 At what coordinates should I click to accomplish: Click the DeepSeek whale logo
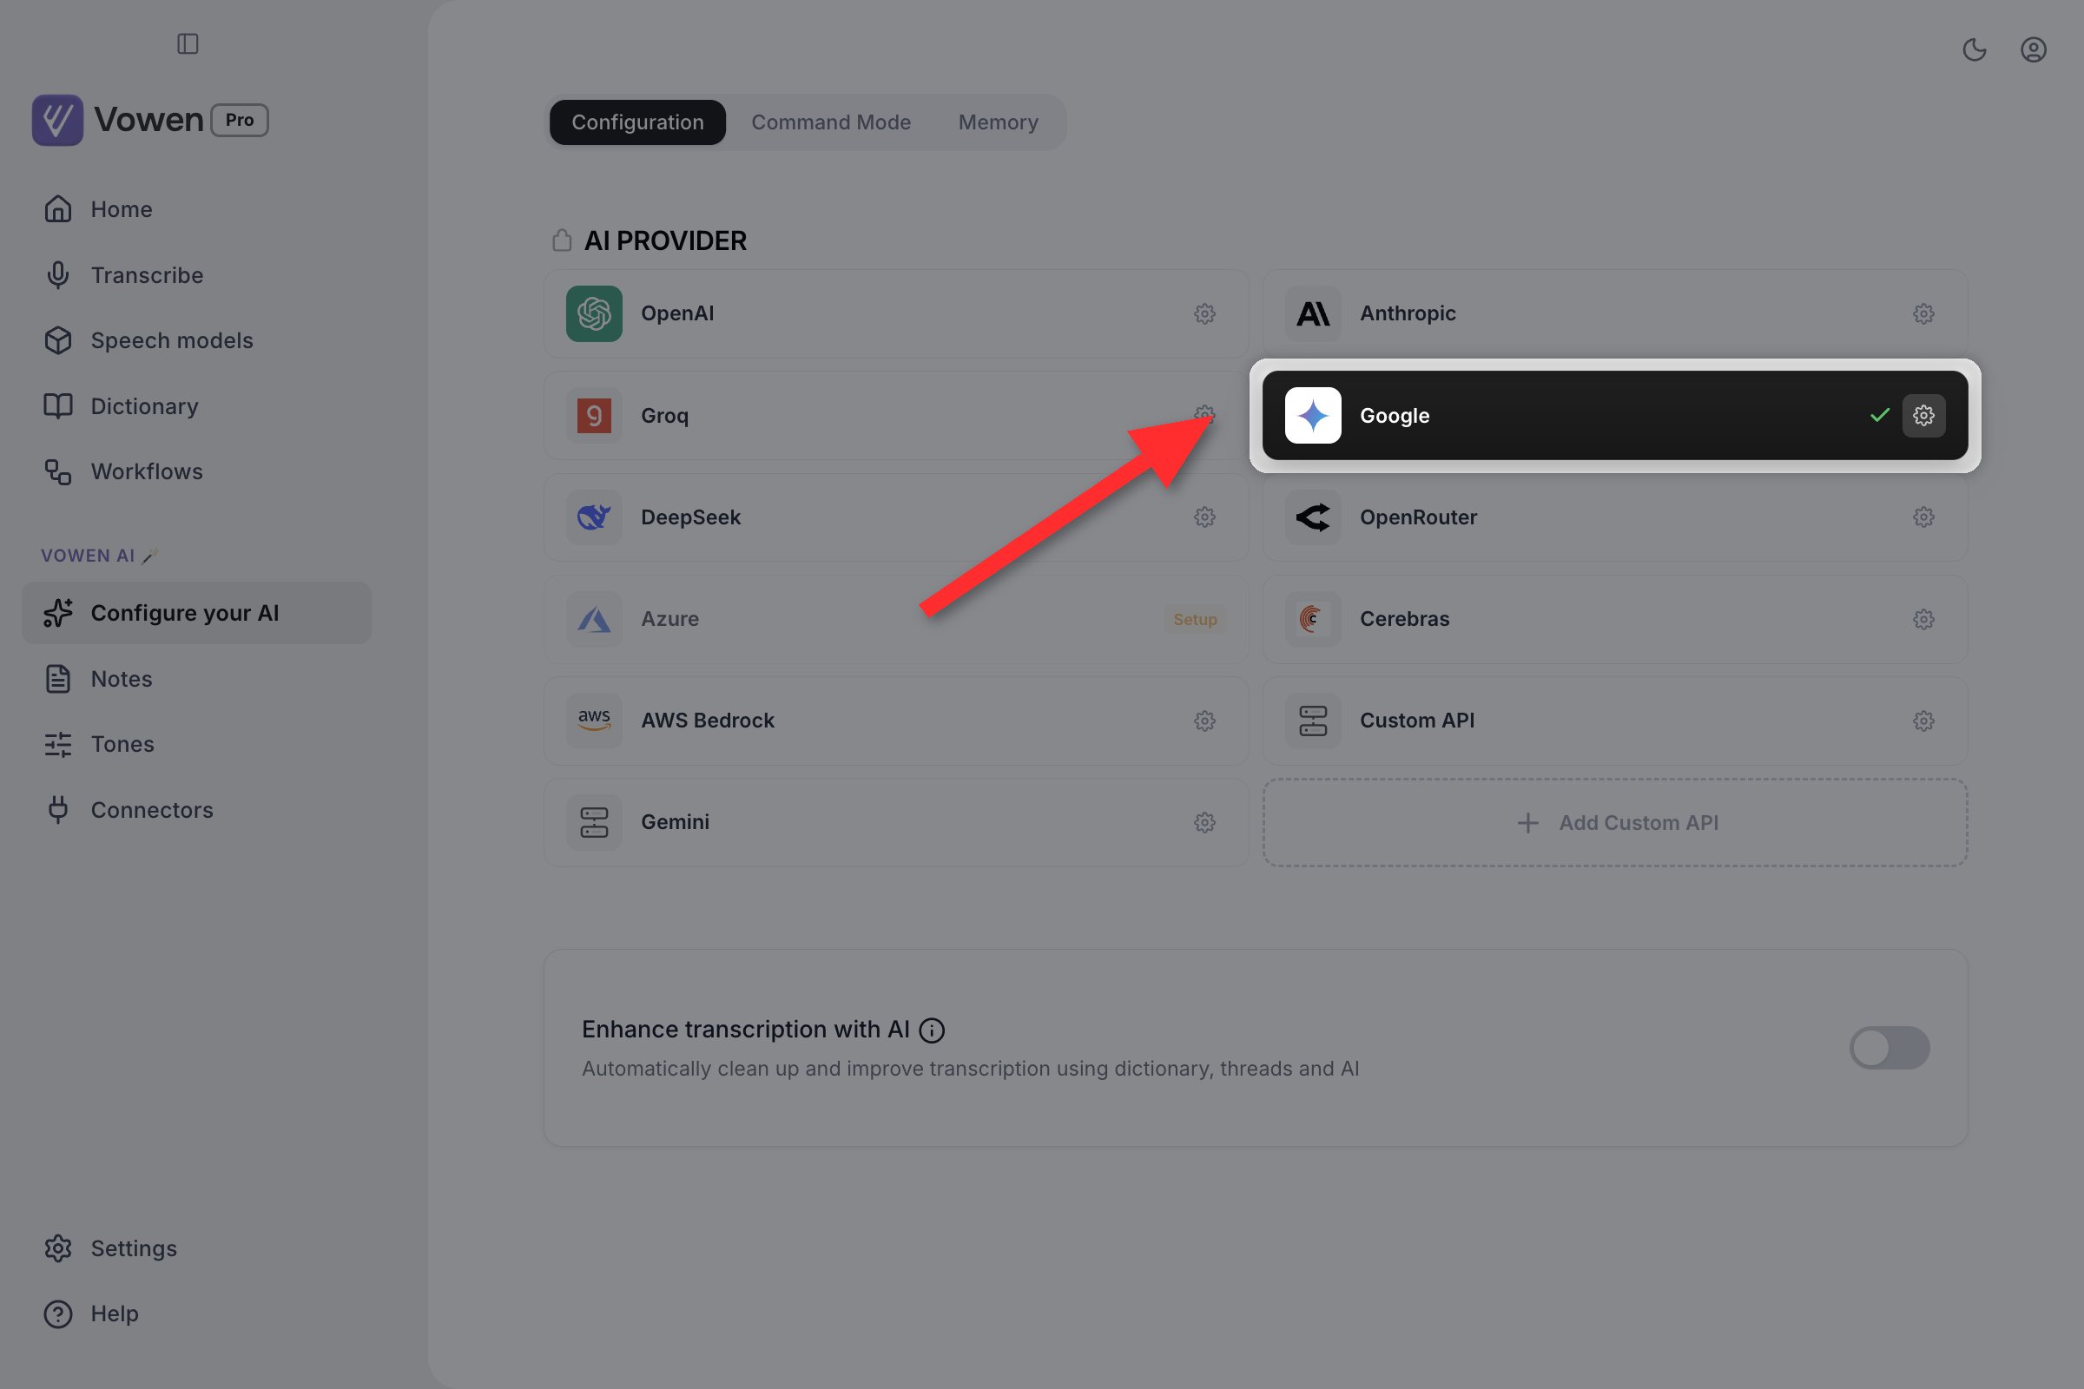[594, 517]
